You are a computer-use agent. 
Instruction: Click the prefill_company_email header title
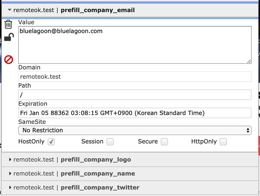(x=97, y=10)
